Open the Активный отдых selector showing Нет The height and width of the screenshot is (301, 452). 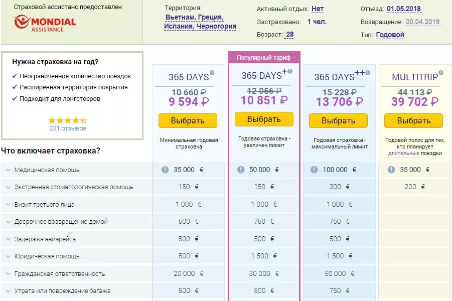tap(318, 9)
